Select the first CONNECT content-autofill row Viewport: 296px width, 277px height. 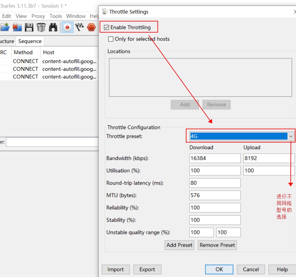[49, 61]
